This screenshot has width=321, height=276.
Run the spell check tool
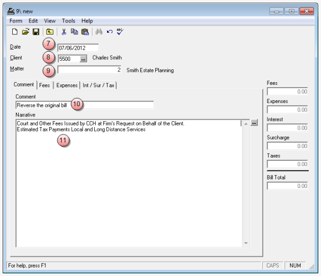[120, 32]
